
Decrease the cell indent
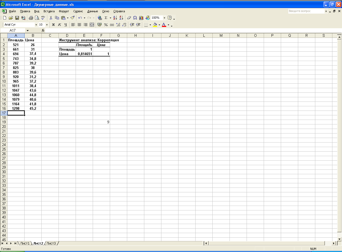(132, 25)
